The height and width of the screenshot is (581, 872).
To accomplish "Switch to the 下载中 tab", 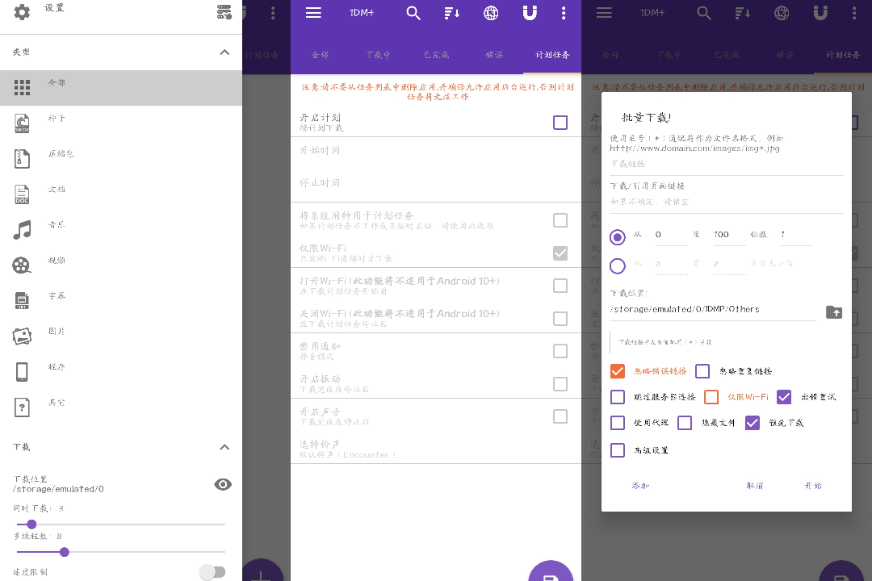I will click(378, 55).
